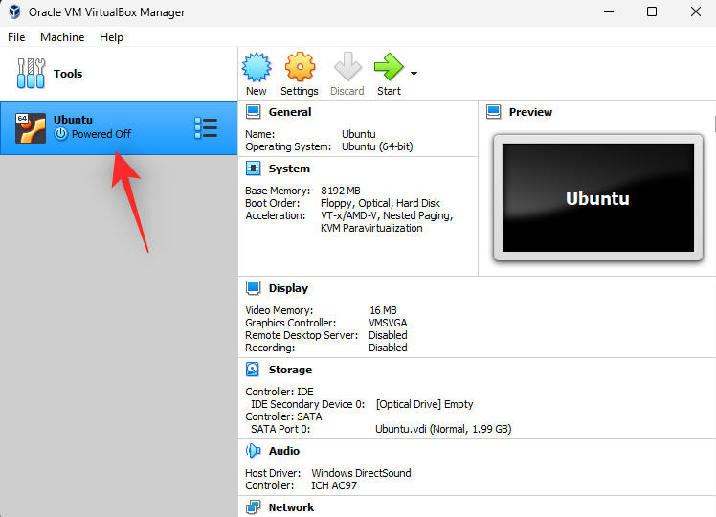
Task: Start the VM with green arrow
Action: pyautogui.click(x=389, y=68)
